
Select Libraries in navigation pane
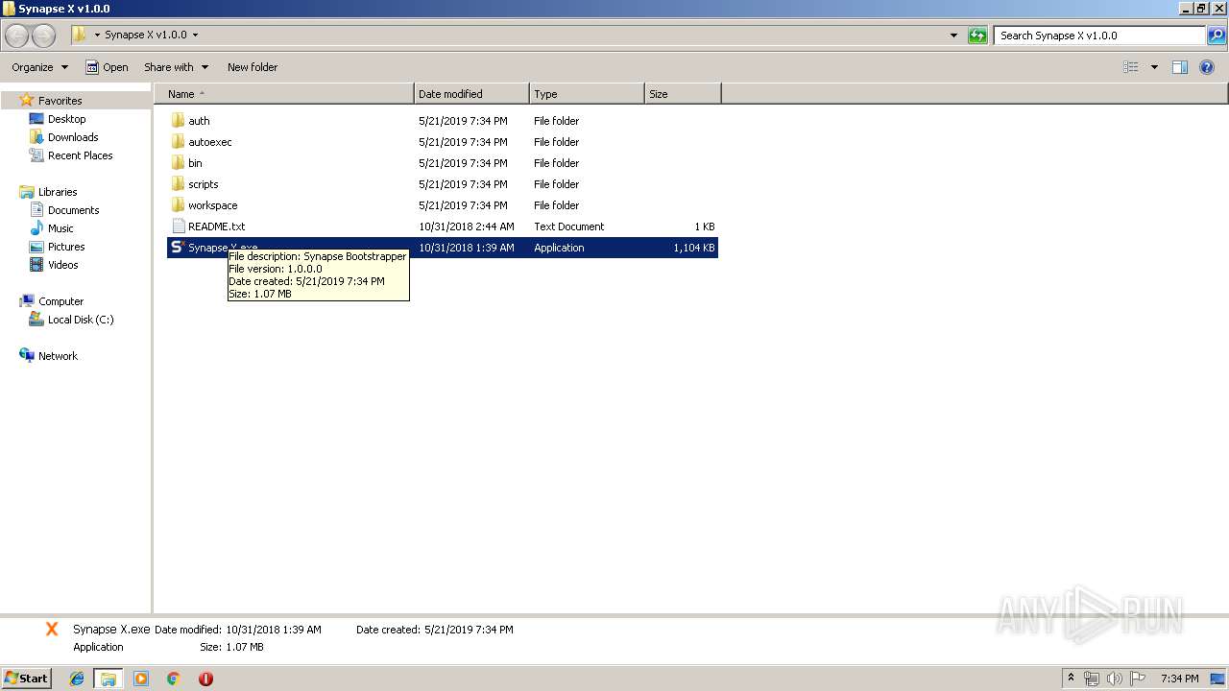(x=58, y=192)
